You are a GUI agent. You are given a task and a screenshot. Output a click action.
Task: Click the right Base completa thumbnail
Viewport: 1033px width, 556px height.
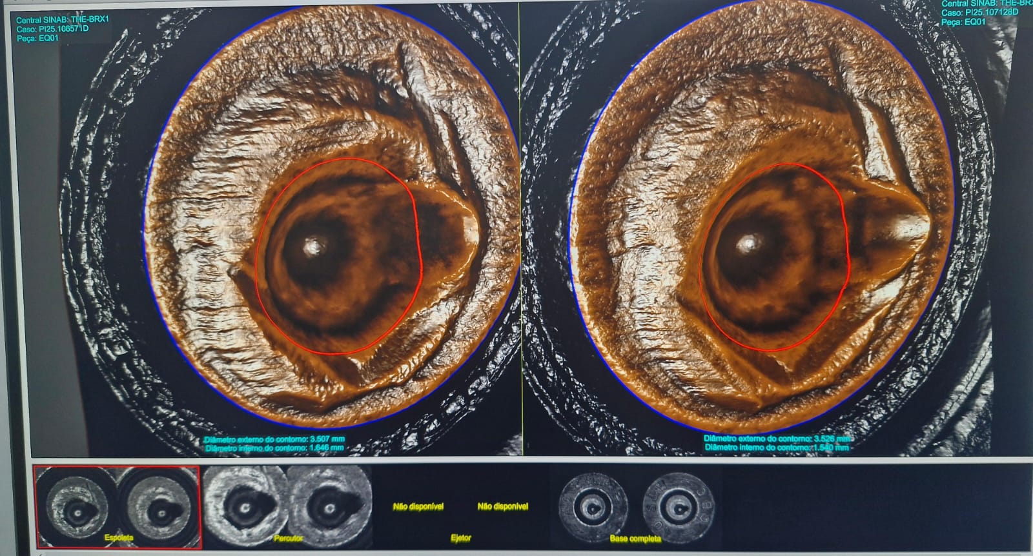pyautogui.click(x=677, y=506)
